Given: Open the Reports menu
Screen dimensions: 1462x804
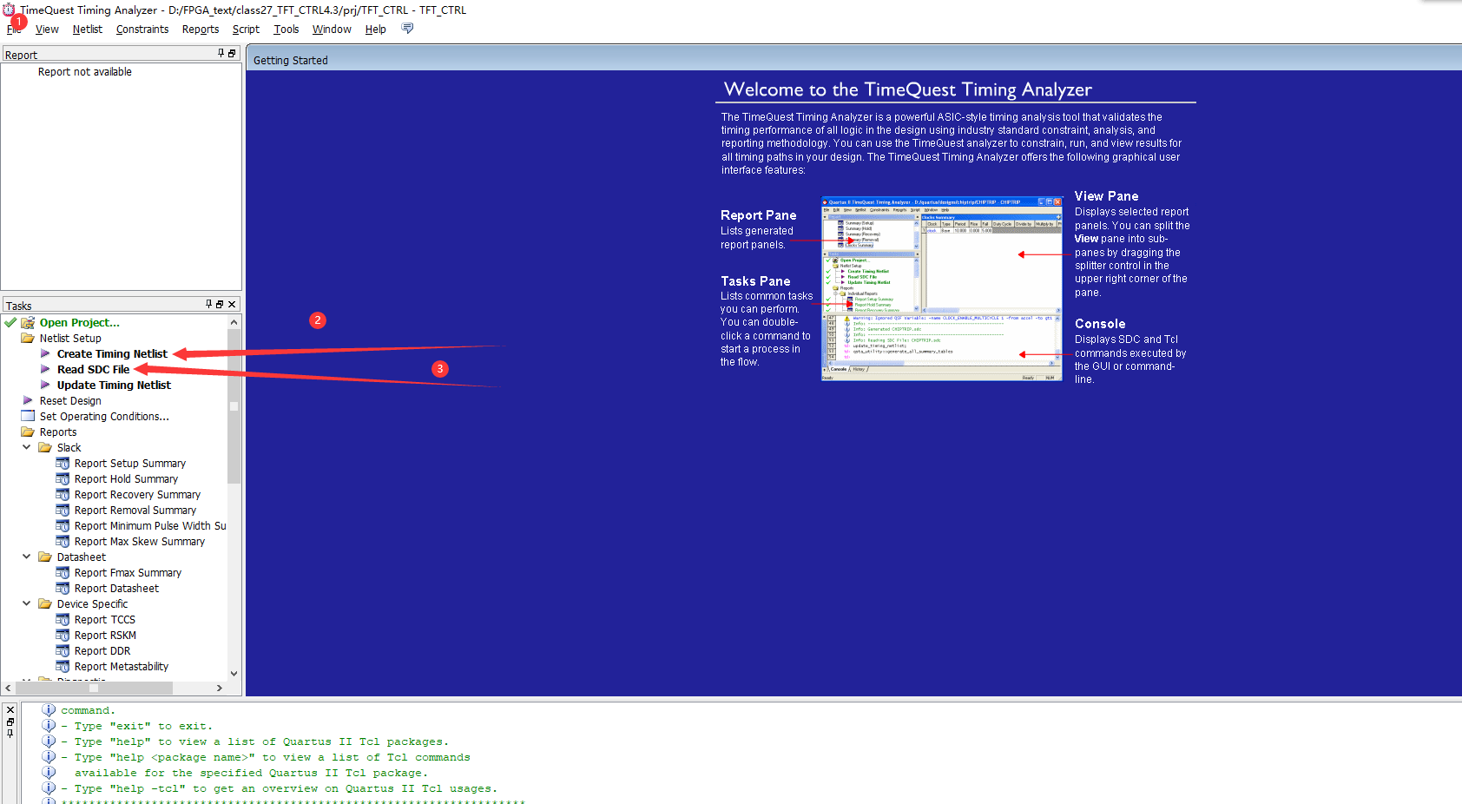Looking at the screenshot, I should click(201, 30).
